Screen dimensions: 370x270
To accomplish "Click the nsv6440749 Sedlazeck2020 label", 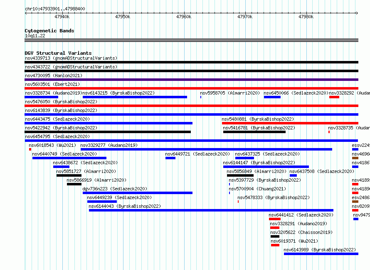I will [64, 154].
